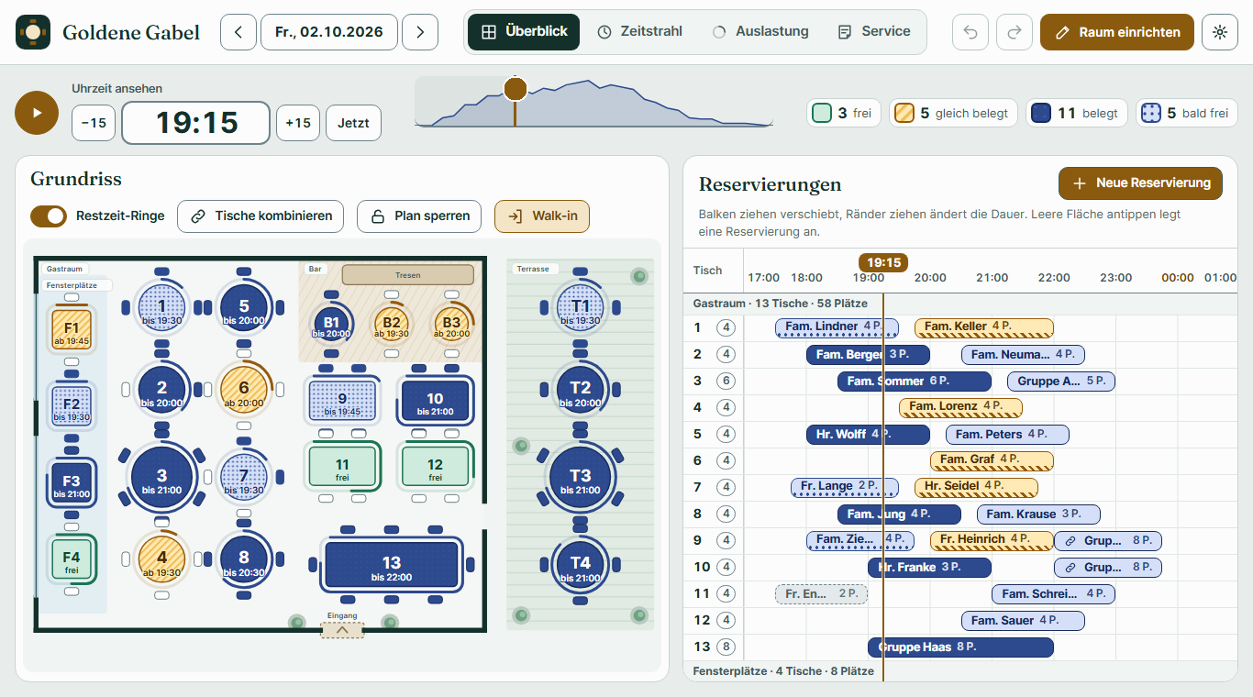Click the Eingang chevron on the floor plan
Screen dimensions: 1253x697
[x=342, y=630]
